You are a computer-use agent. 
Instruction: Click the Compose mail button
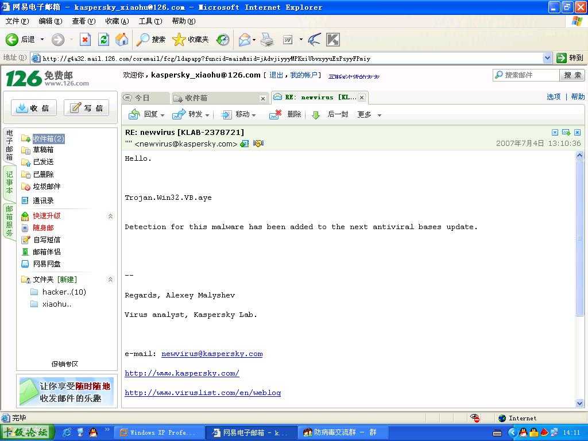click(87, 108)
